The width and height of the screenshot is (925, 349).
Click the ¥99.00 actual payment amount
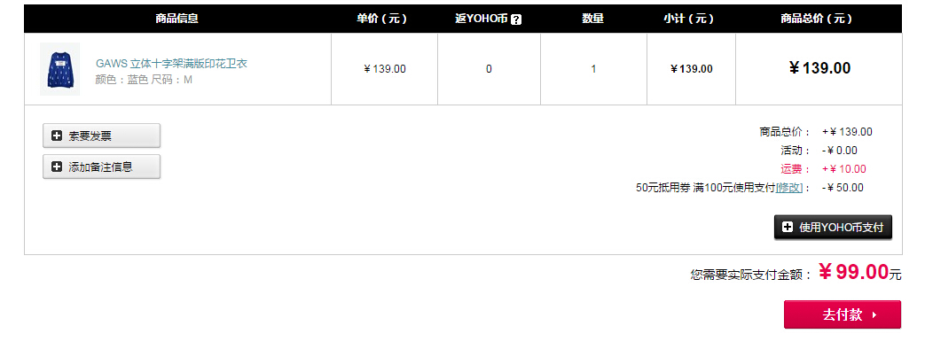pyautogui.click(x=854, y=272)
